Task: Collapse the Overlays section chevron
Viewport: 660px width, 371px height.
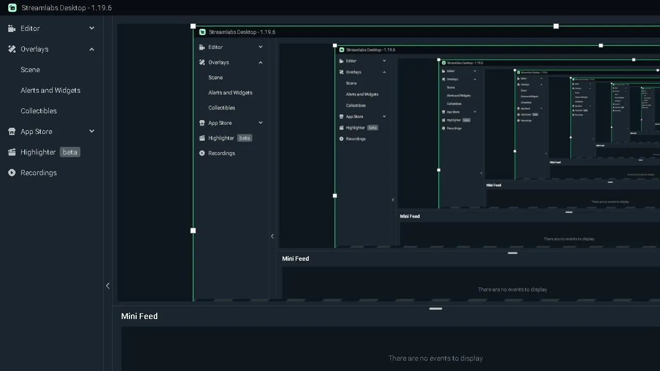Action: [x=92, y=49]
